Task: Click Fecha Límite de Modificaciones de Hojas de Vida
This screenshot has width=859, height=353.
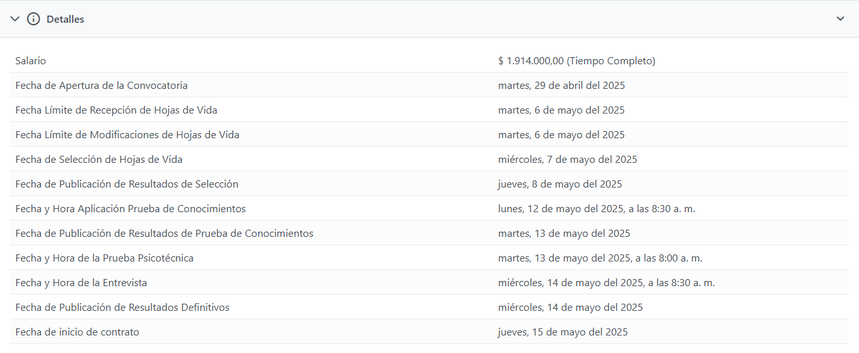Action: pos(127,135)
